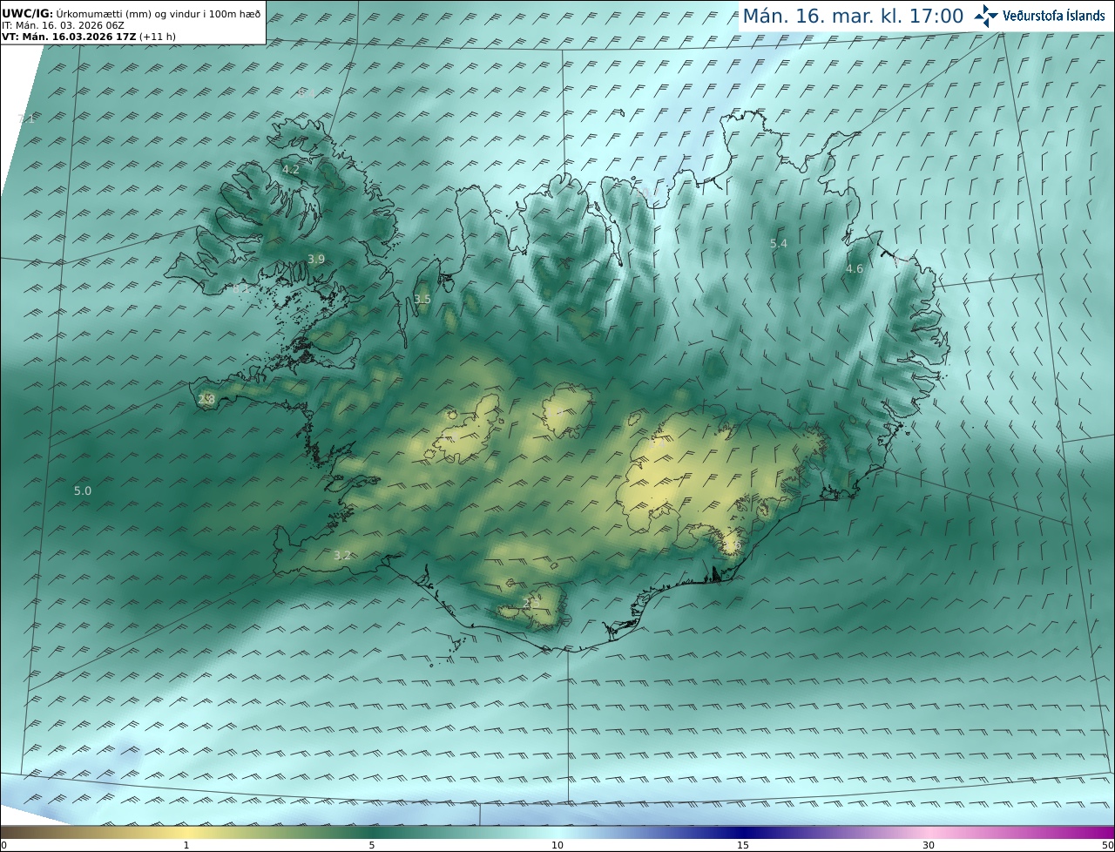Click the map value label 2.5
This screenshot has width=1115, height=852.
coord(530,602)
